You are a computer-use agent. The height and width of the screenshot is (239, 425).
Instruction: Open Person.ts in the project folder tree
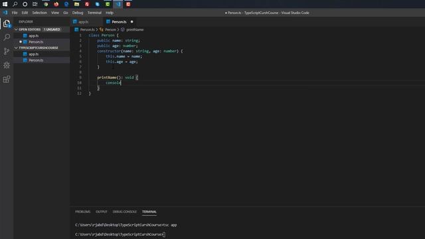point(42,60)
